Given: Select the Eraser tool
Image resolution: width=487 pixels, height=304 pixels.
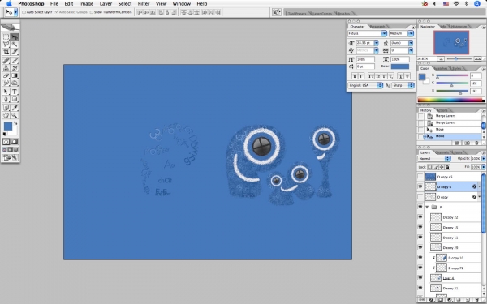Looking at the screenshot, I should [6, 75].
